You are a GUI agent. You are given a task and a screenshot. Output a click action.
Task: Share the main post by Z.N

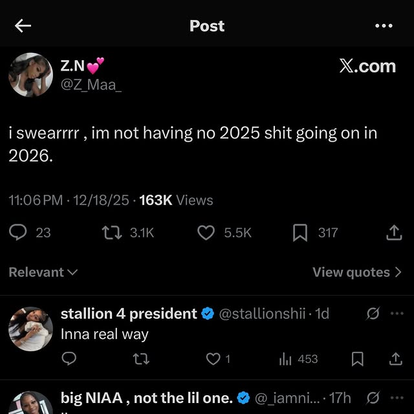pos(394,232)
